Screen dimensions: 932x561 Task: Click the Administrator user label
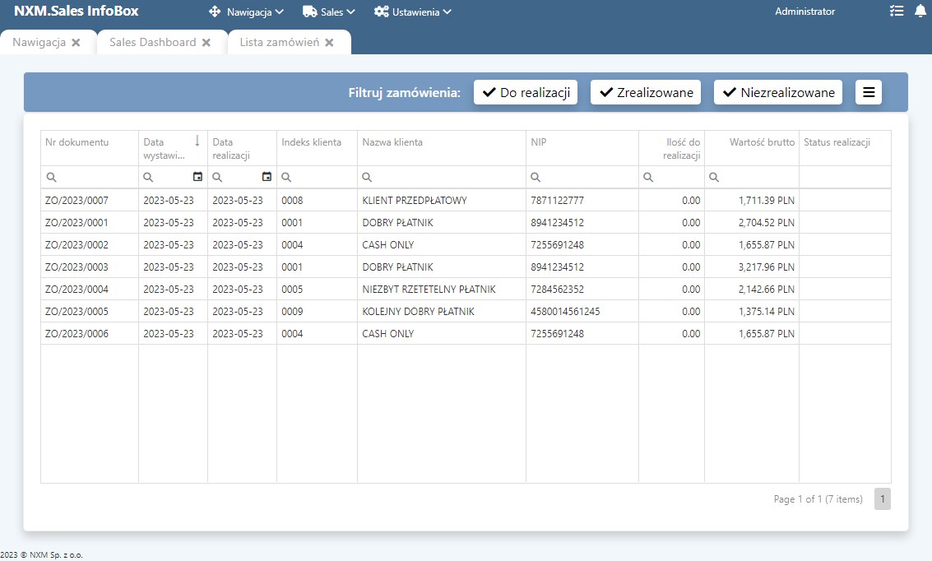click(804, 12)
